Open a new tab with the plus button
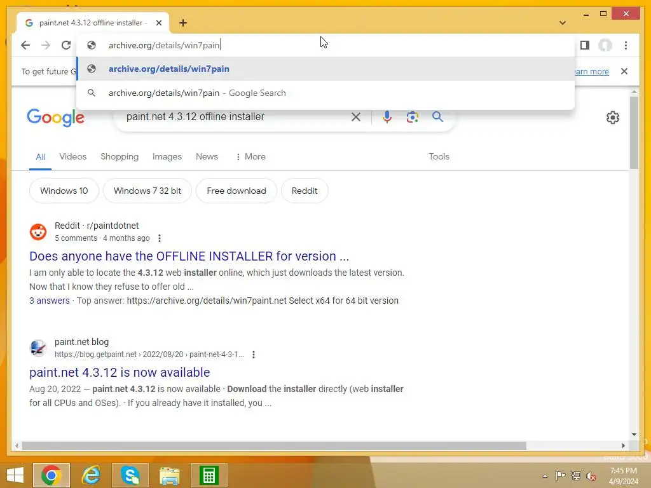Screen dimensions: 651x488 183,23
